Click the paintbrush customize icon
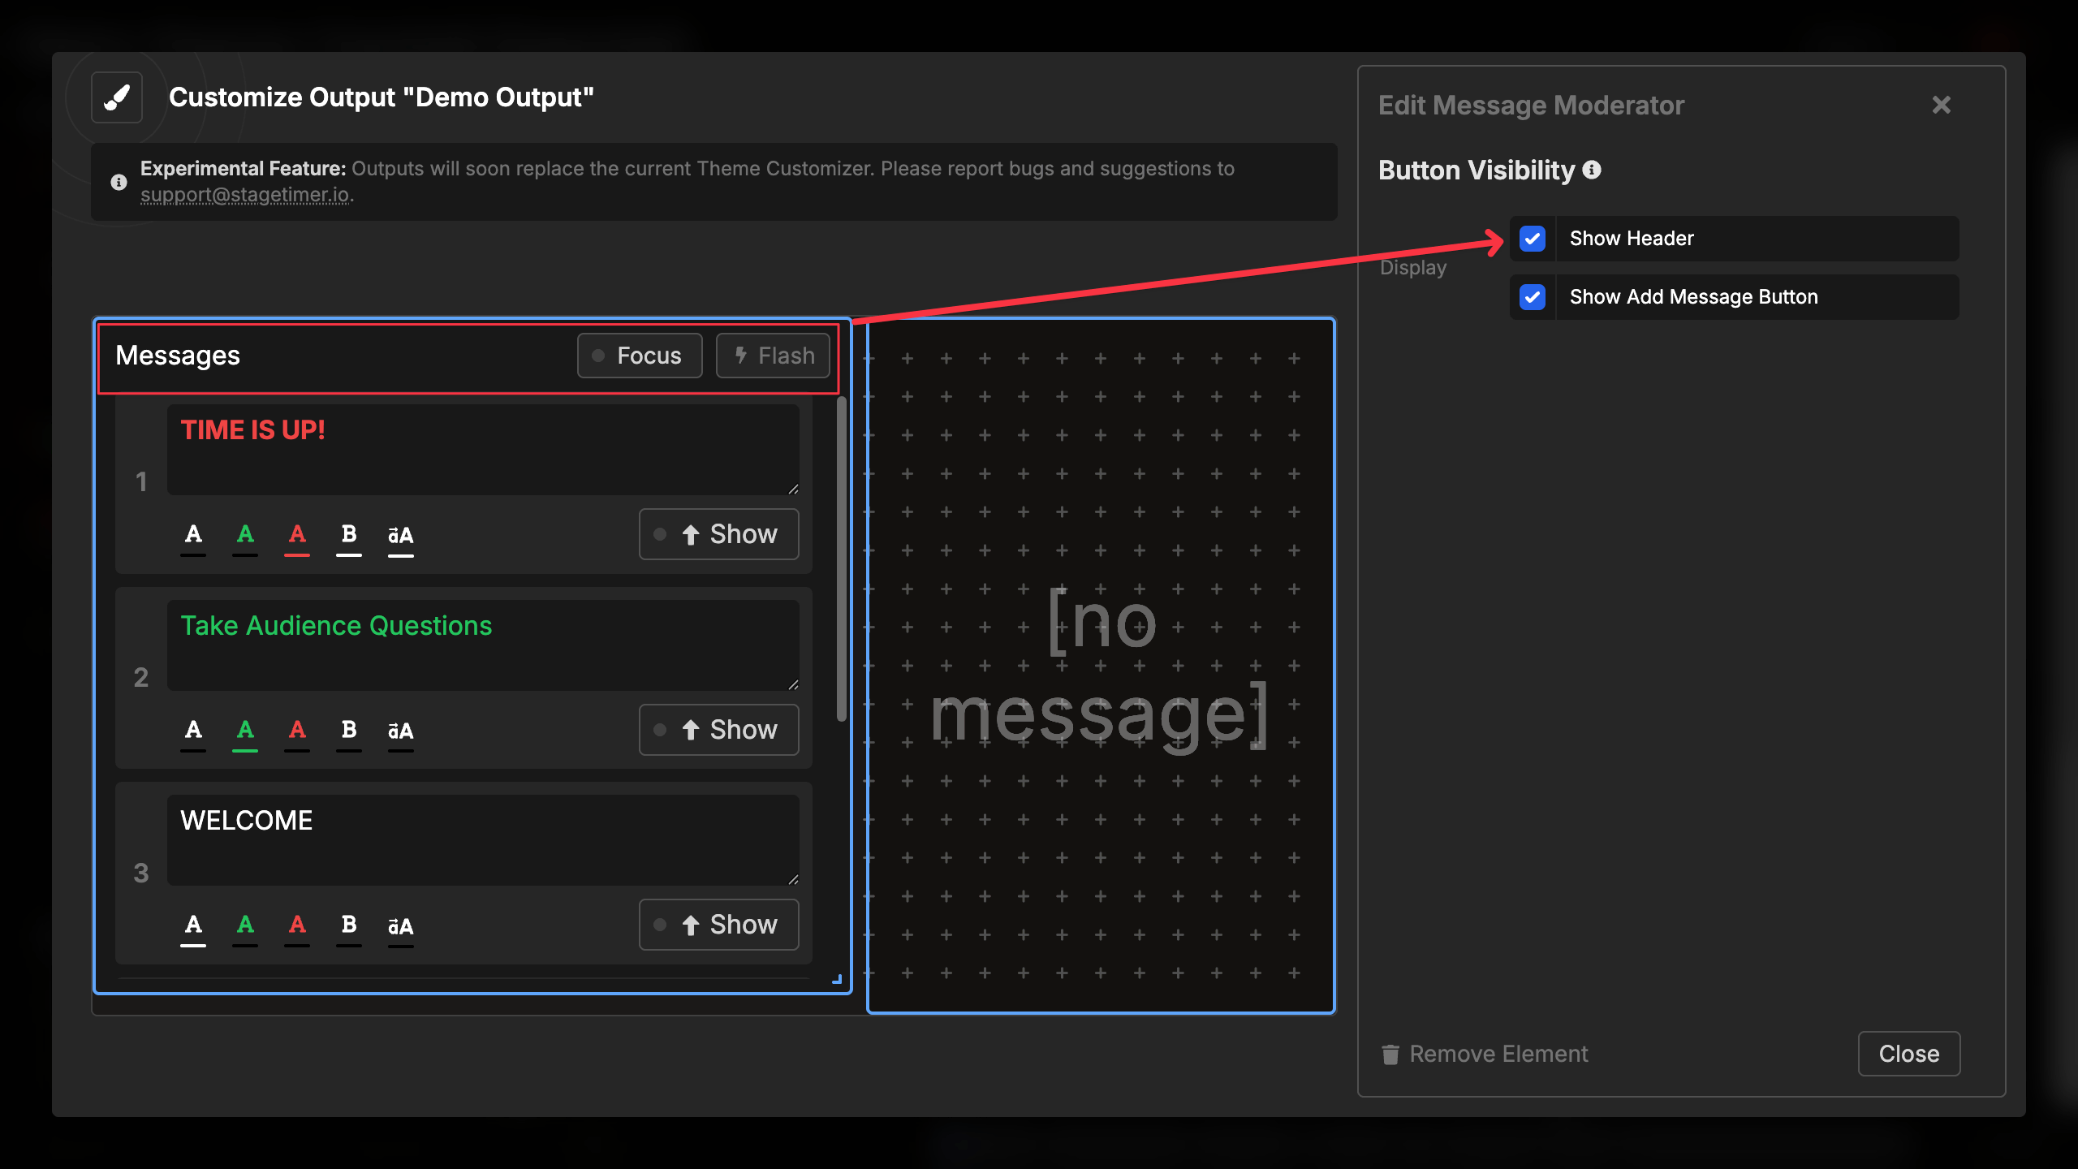 pyautogui.click(x=116, y=97)
